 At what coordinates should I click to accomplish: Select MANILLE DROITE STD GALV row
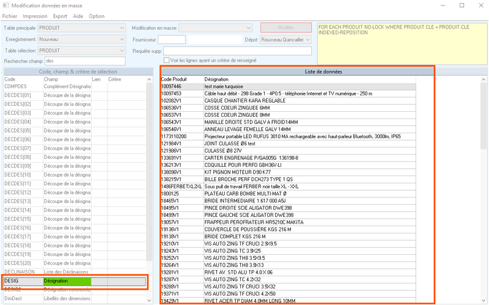tap(288, 122)
